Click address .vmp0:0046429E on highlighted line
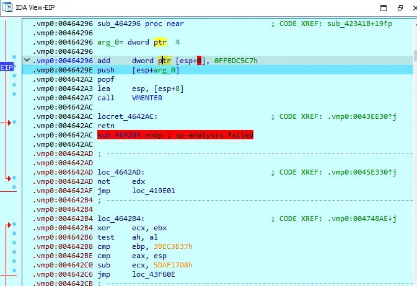 pyautogui.click(x=63, y=70)
